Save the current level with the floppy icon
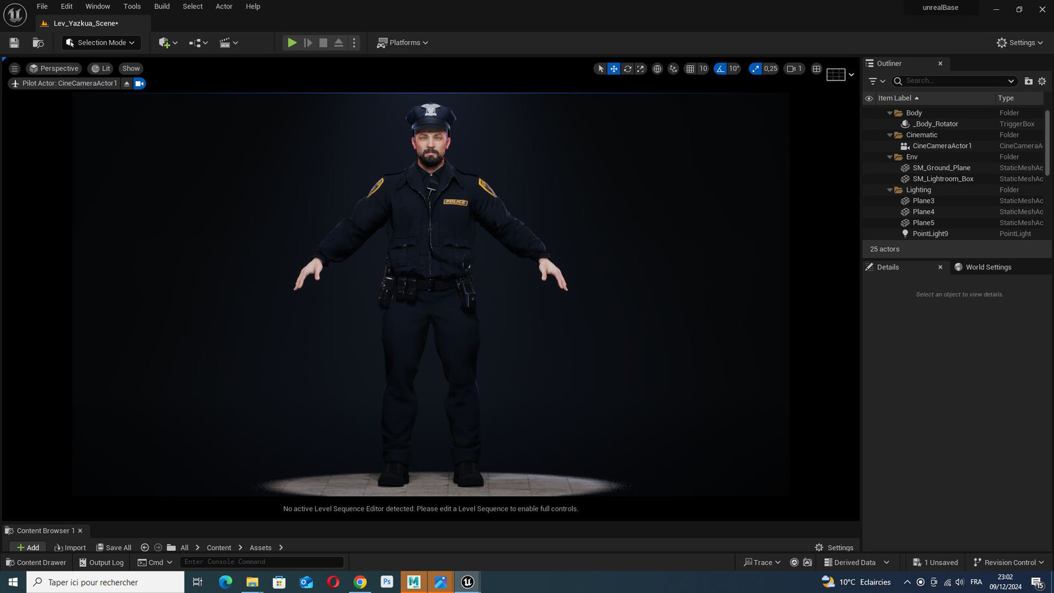 click(x=14, y=43)
